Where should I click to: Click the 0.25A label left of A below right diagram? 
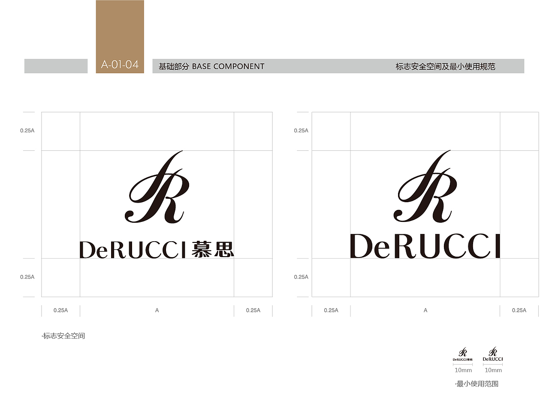(331, 310)
